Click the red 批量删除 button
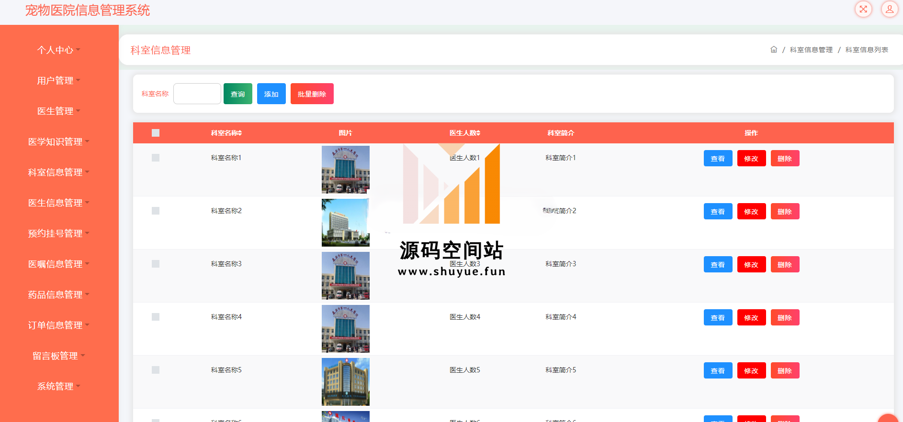This screenshot has height=422, width=903. coord(312,94)
